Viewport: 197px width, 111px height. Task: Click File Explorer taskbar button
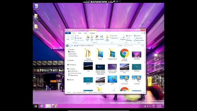(48, 106)
